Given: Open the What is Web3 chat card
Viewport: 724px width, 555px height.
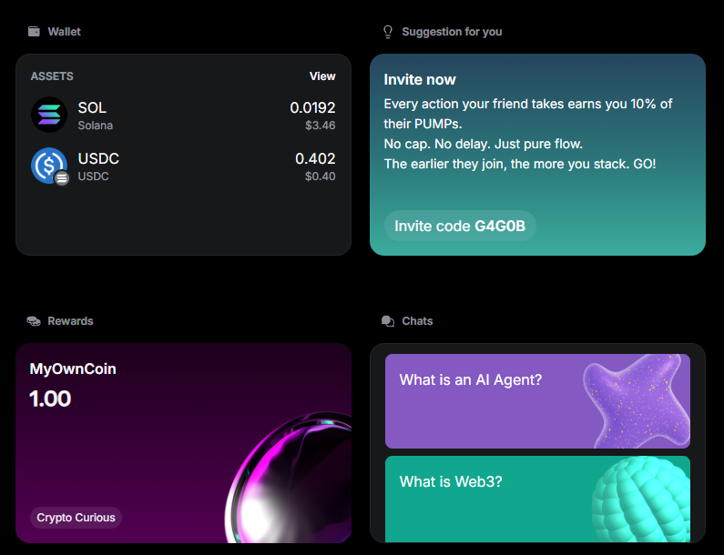Looking at the screenshot, I should click(537, 499).
